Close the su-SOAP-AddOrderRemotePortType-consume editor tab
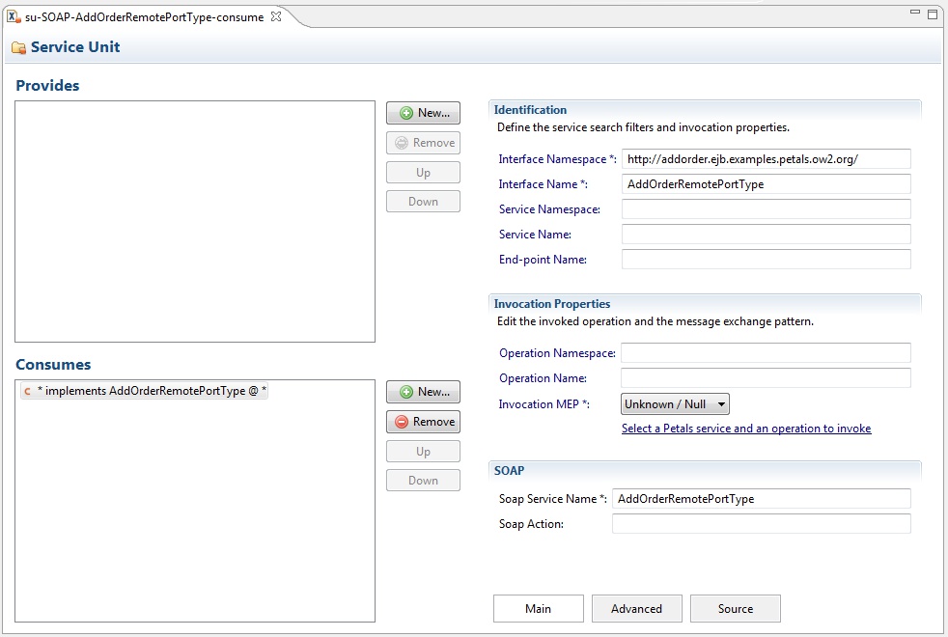 [275, 16]
